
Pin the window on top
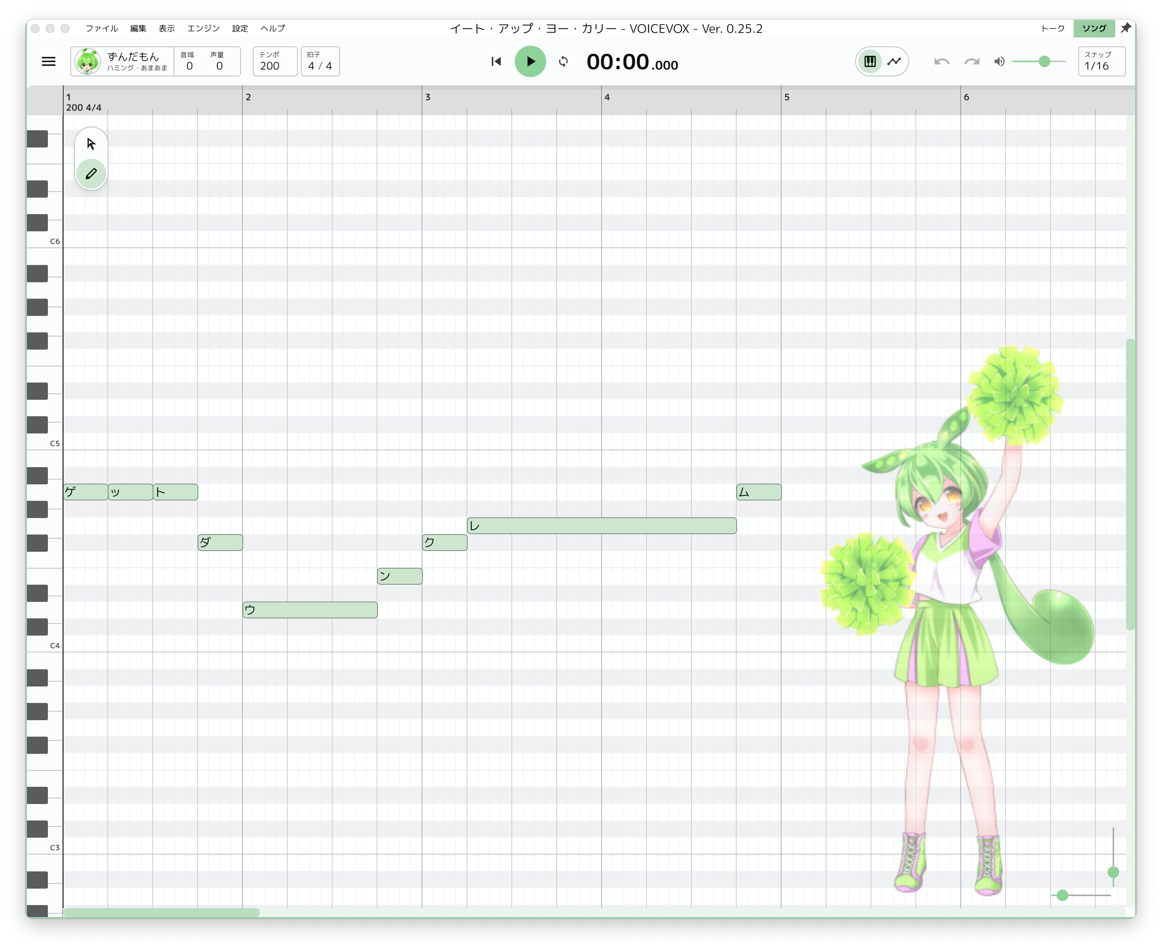pyautogui.click(x=1125, y=28)
